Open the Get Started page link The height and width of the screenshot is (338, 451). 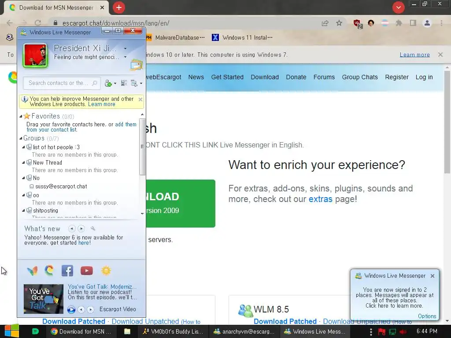click(x=227, y=77)
